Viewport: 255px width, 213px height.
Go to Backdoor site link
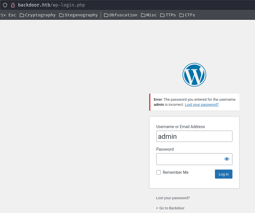[x=170, y=208]
